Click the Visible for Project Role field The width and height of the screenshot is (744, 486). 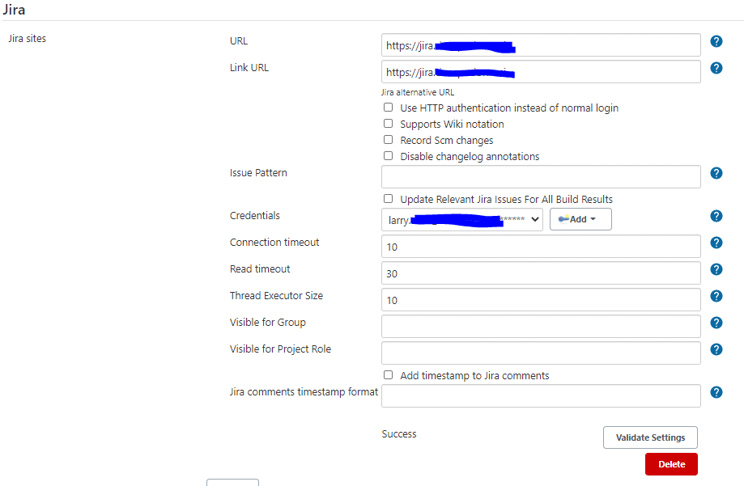click(541, 353)
